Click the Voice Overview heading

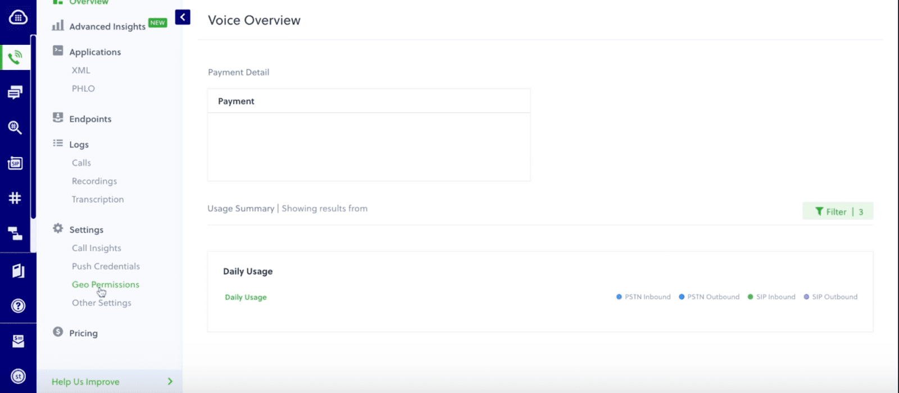tap(254, 20)
